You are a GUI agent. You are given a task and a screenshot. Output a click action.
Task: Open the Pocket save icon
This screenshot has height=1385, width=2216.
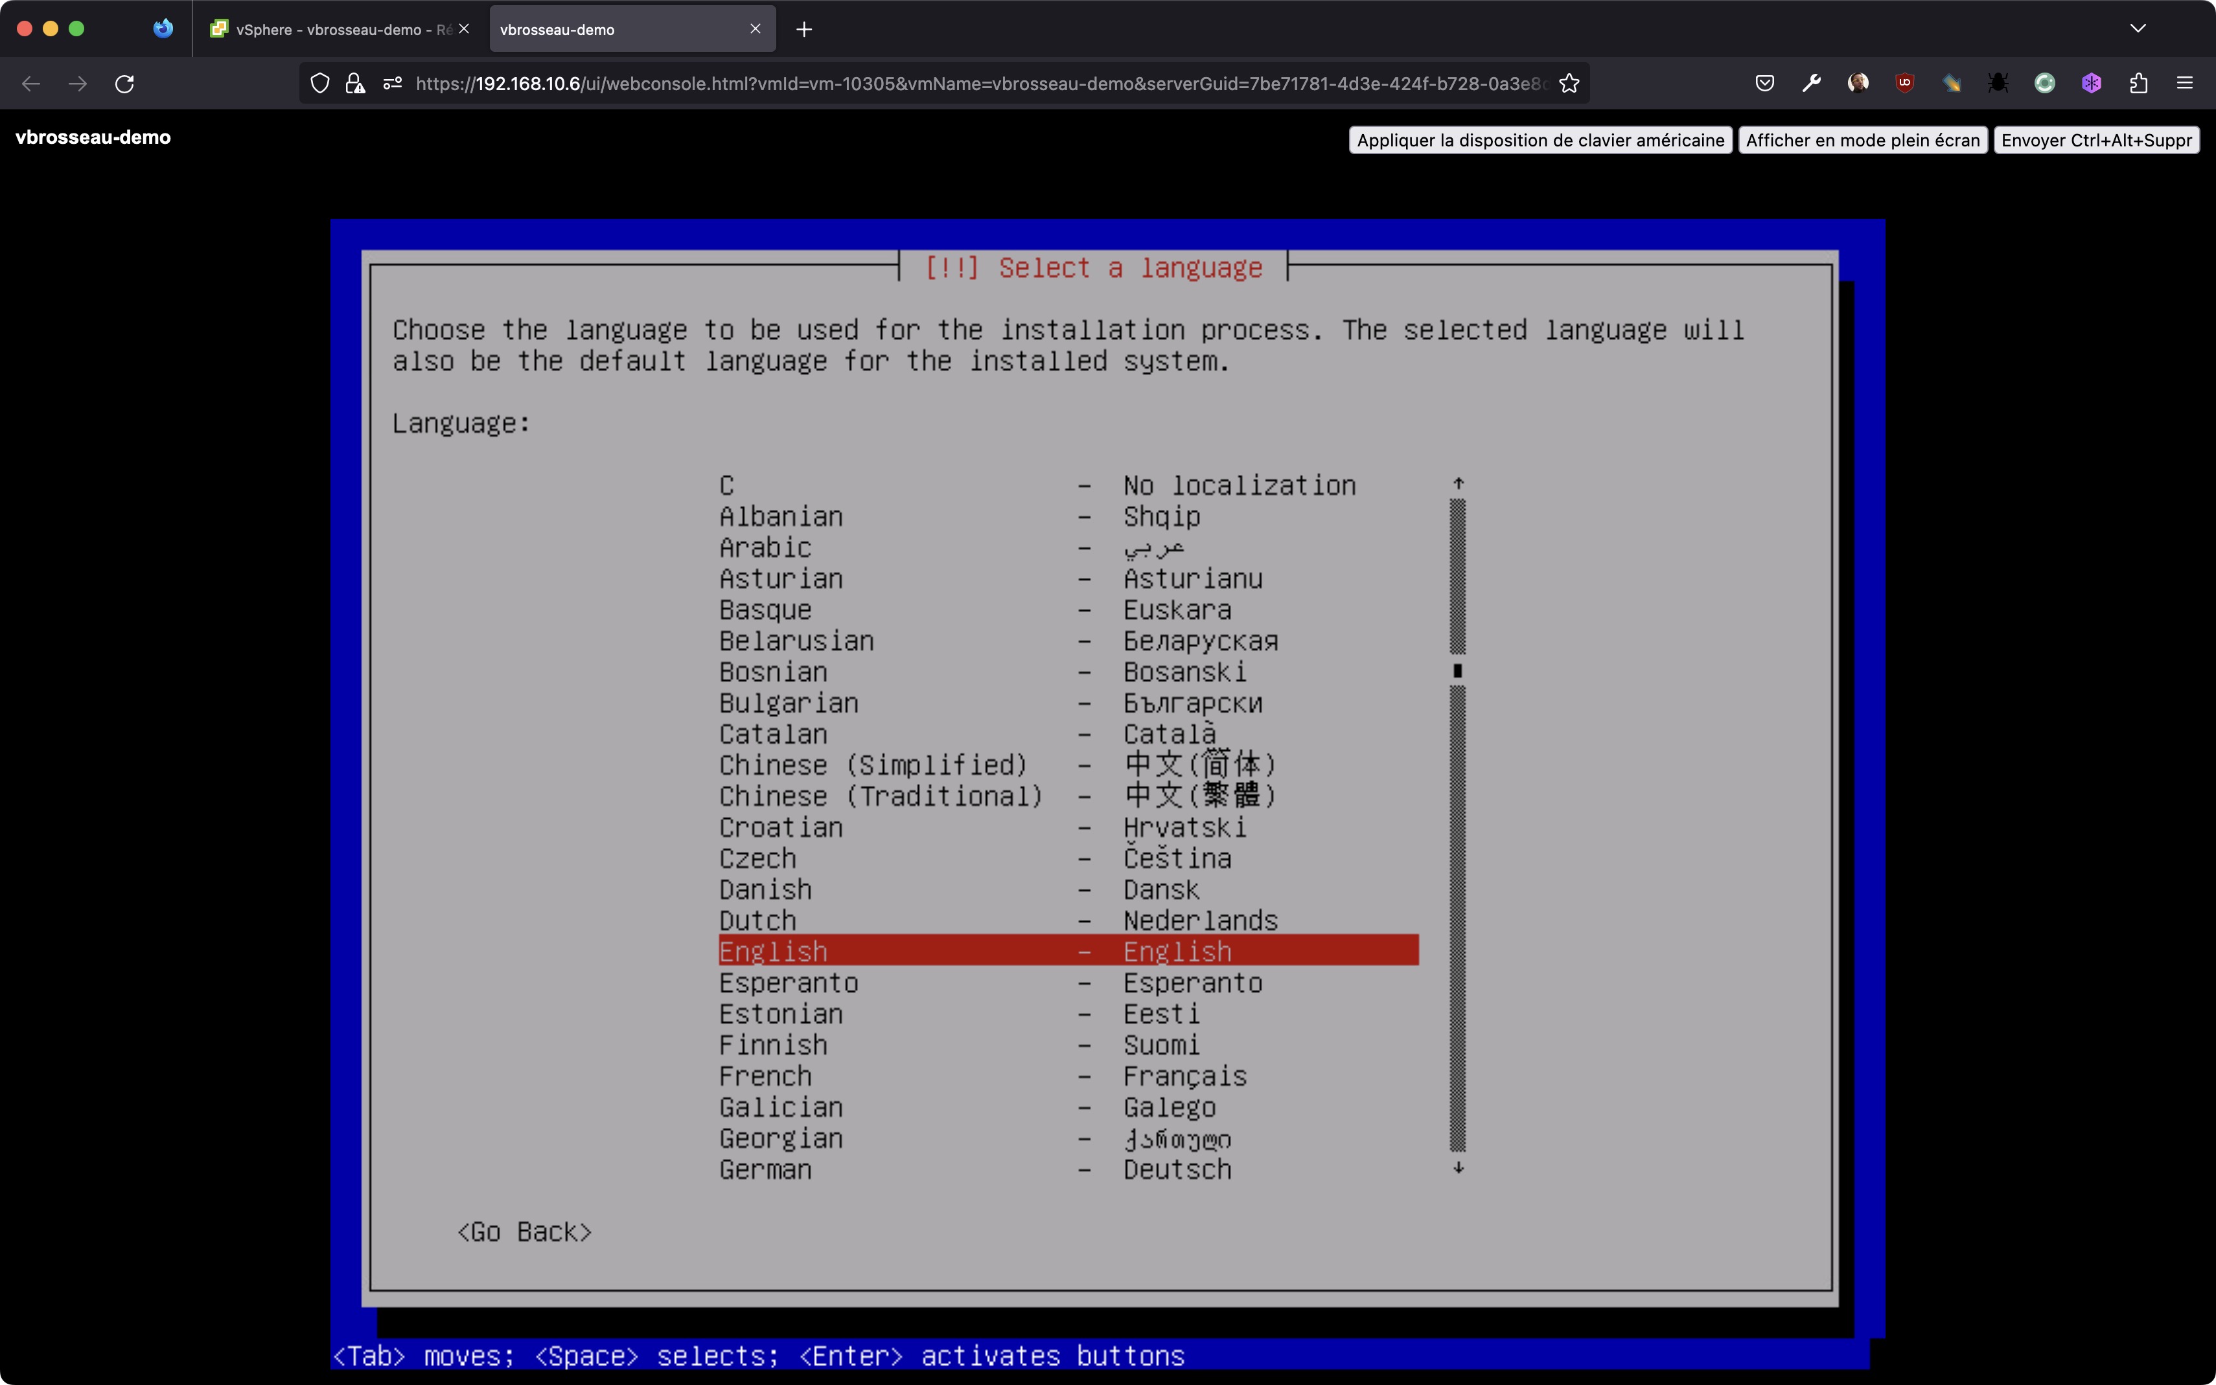1764,84
